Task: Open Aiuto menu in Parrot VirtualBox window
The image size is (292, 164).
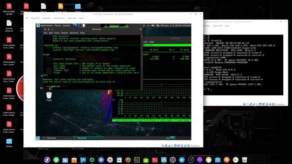Action: pyautogui.click(x=82, y=18)
